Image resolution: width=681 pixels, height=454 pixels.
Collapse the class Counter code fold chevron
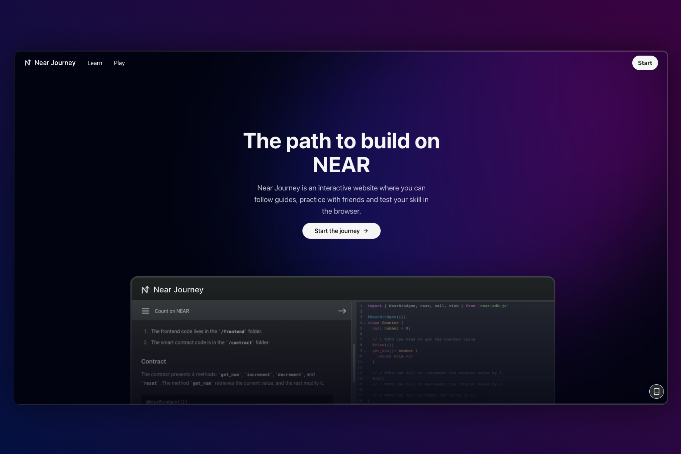pyautogui.click(x=365, y=323)
